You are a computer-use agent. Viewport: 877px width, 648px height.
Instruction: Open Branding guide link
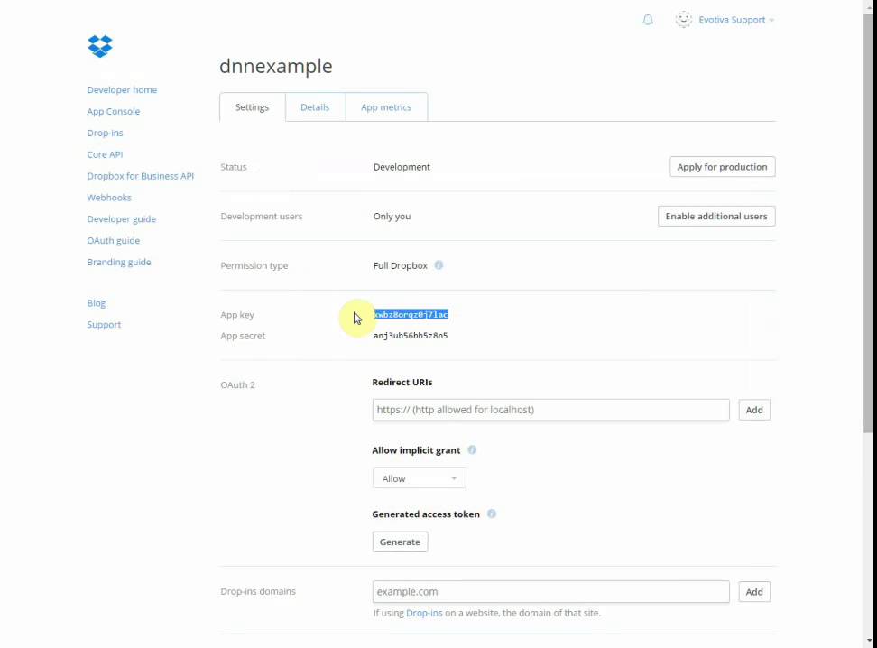pyautogui.click(x=119, y=262)
